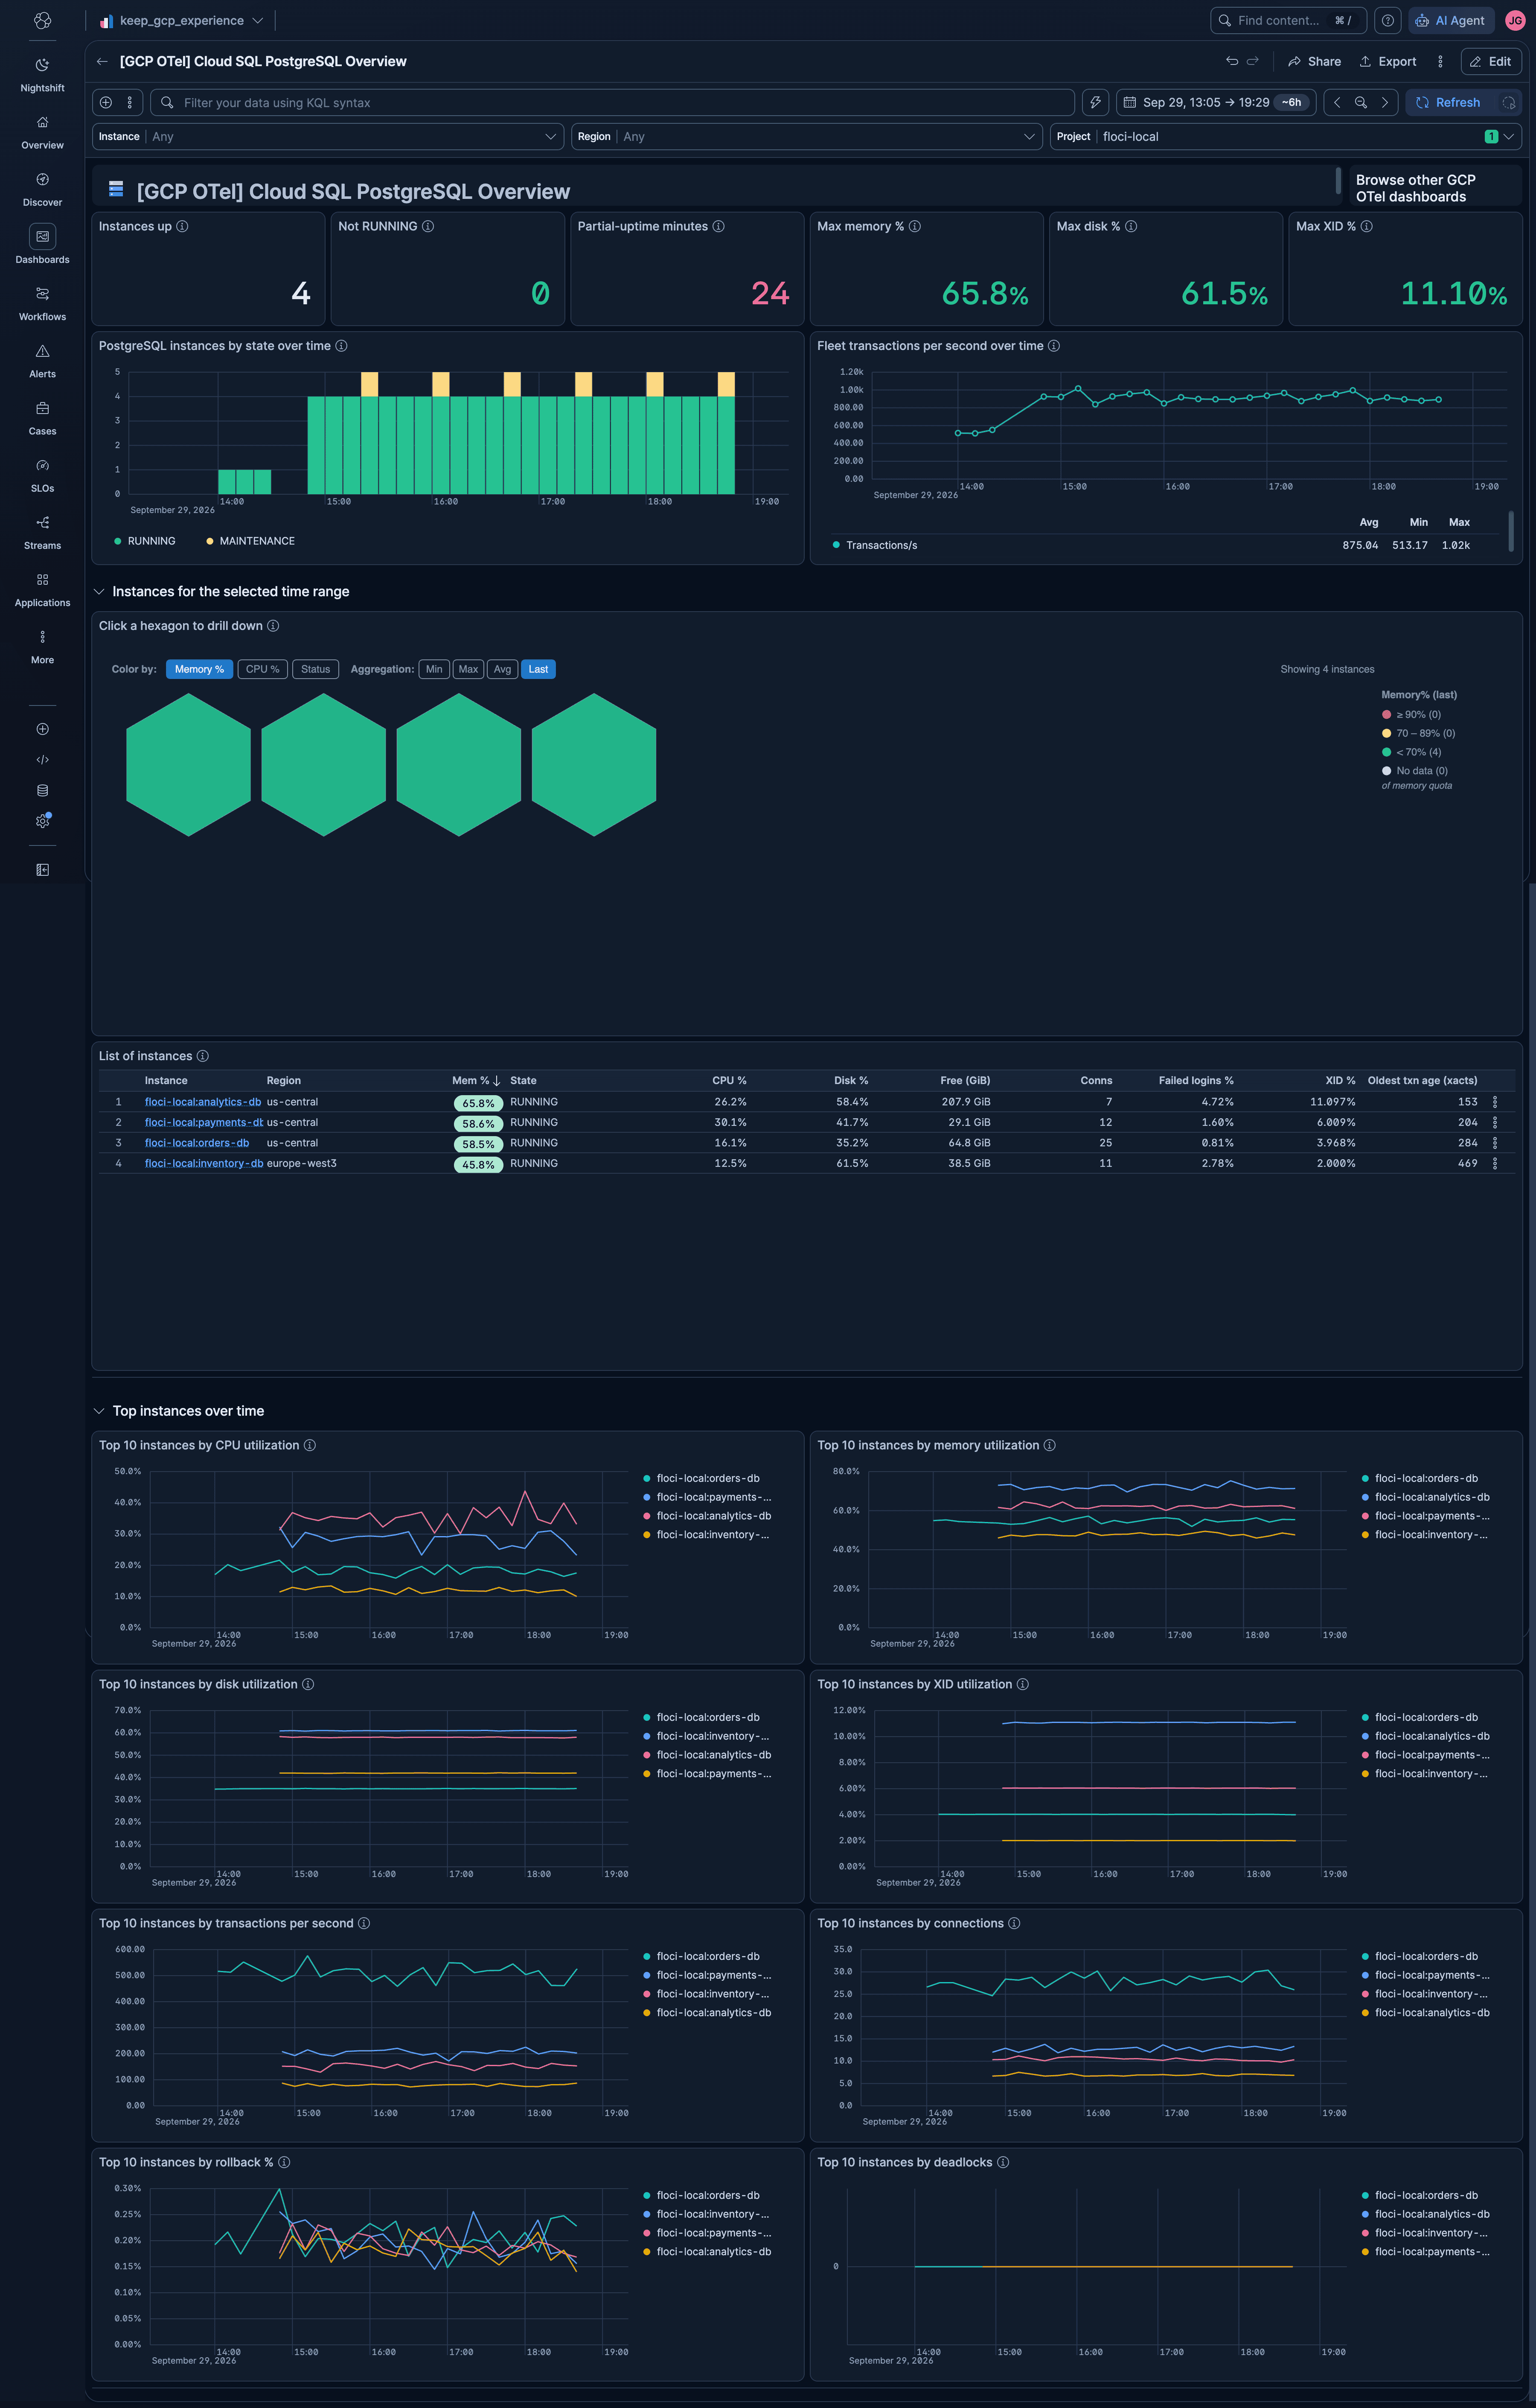The height and width of the screenshot is (2408, 1536).
Task: Open Discover from the sidebar
Action: point(42,189)
